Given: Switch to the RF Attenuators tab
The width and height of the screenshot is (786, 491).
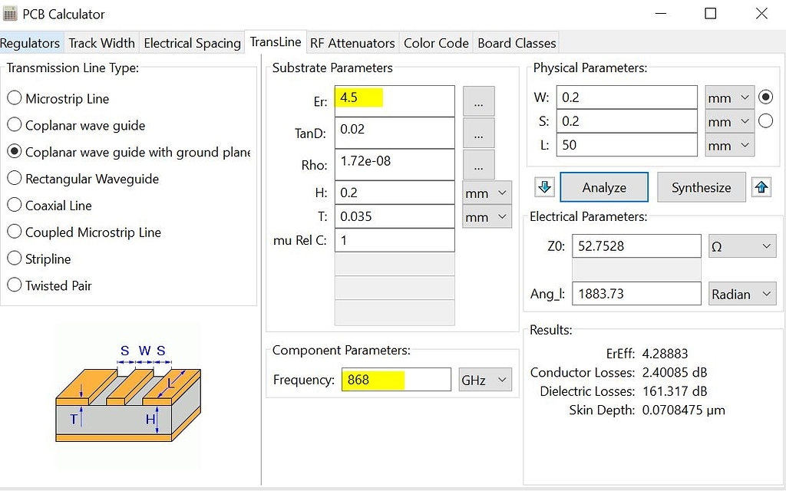Looking at the screenshot, I should [352, 43].
